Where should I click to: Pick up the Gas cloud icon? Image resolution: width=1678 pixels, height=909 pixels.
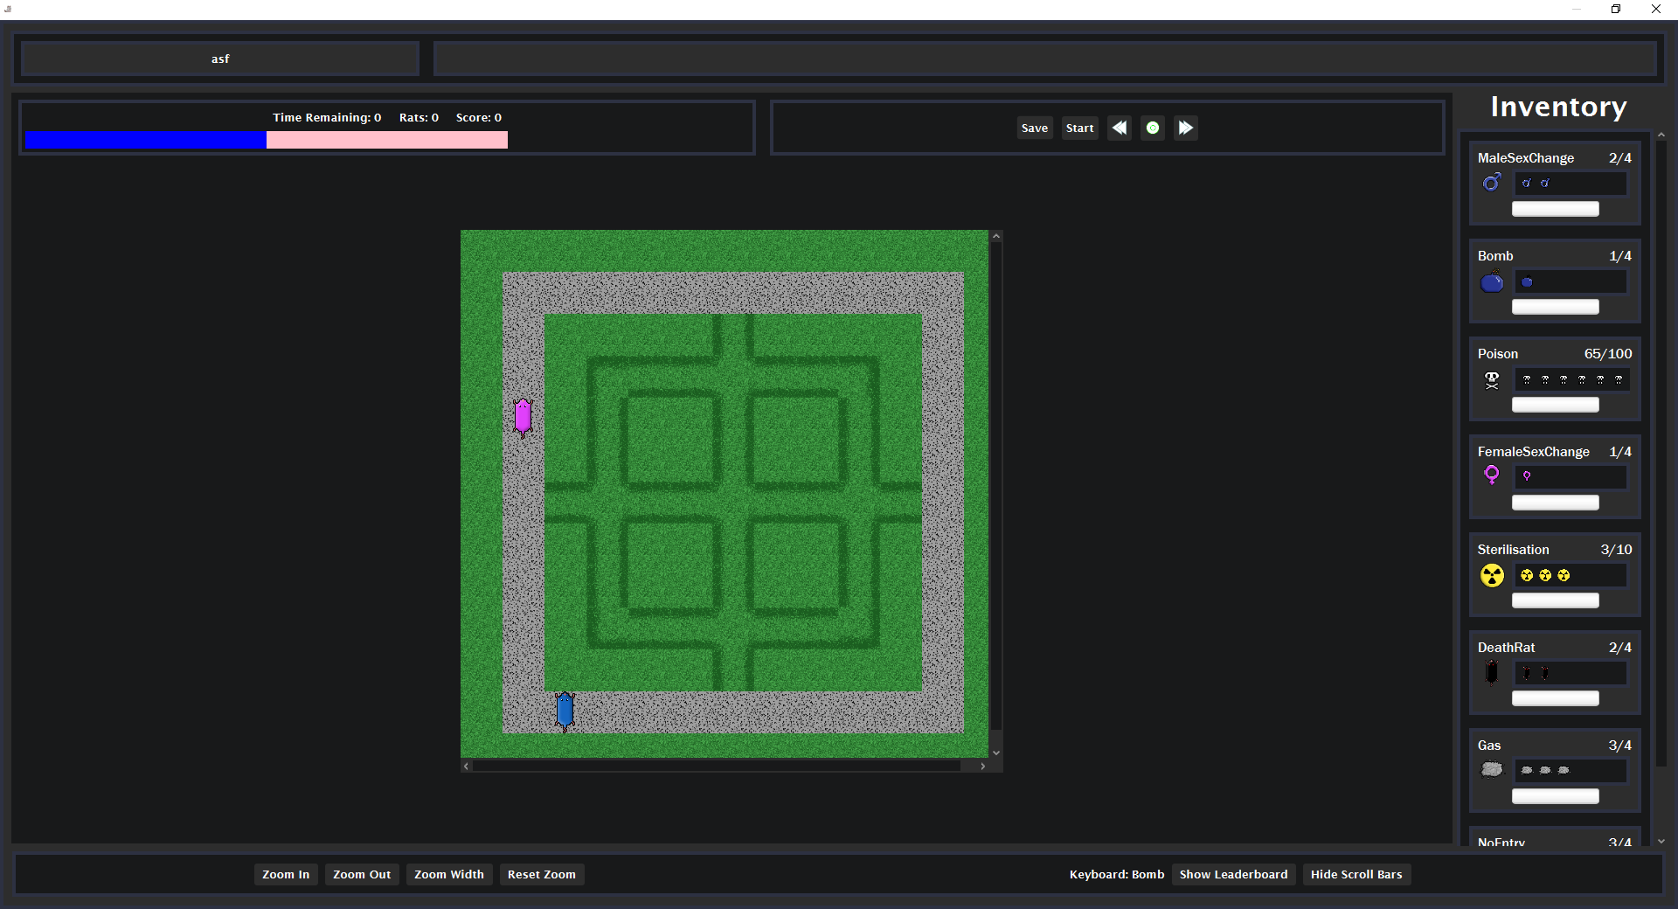coord(1492,769)
